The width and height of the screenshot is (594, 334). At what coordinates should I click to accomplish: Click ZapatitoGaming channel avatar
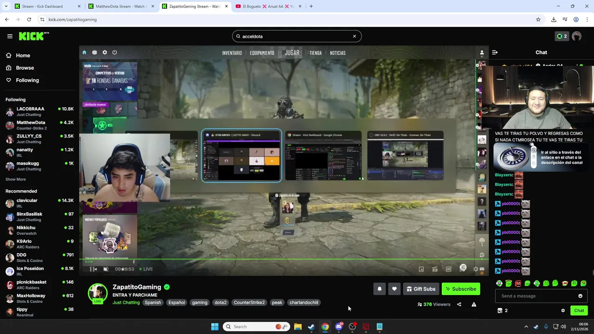tap(97, 293)
